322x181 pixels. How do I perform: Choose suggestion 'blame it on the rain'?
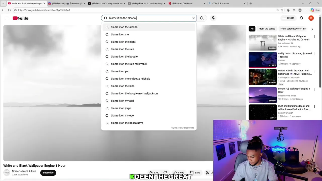coord(149,49)
